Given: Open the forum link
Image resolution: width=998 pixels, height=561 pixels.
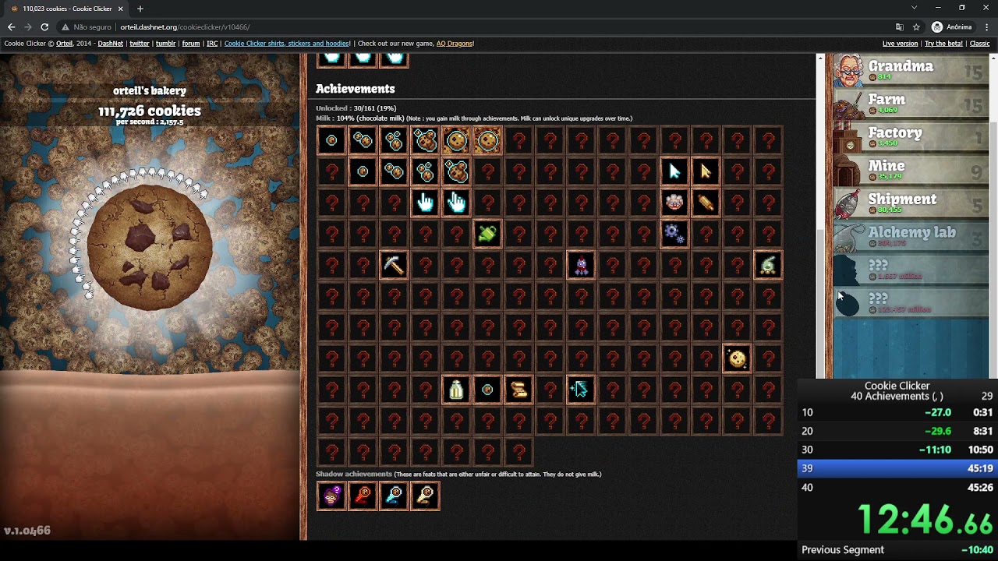Looking at the screenshot, I should [191, 44].
